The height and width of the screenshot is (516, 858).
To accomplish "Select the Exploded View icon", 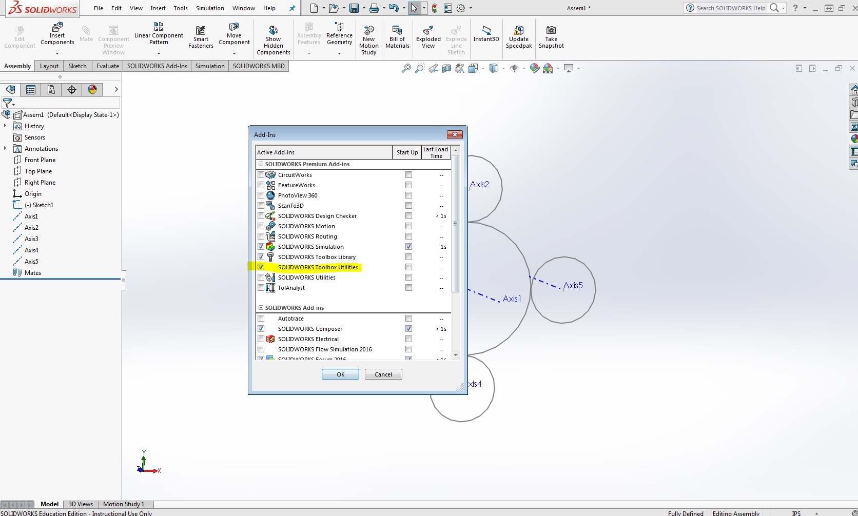I will (428, 37).
